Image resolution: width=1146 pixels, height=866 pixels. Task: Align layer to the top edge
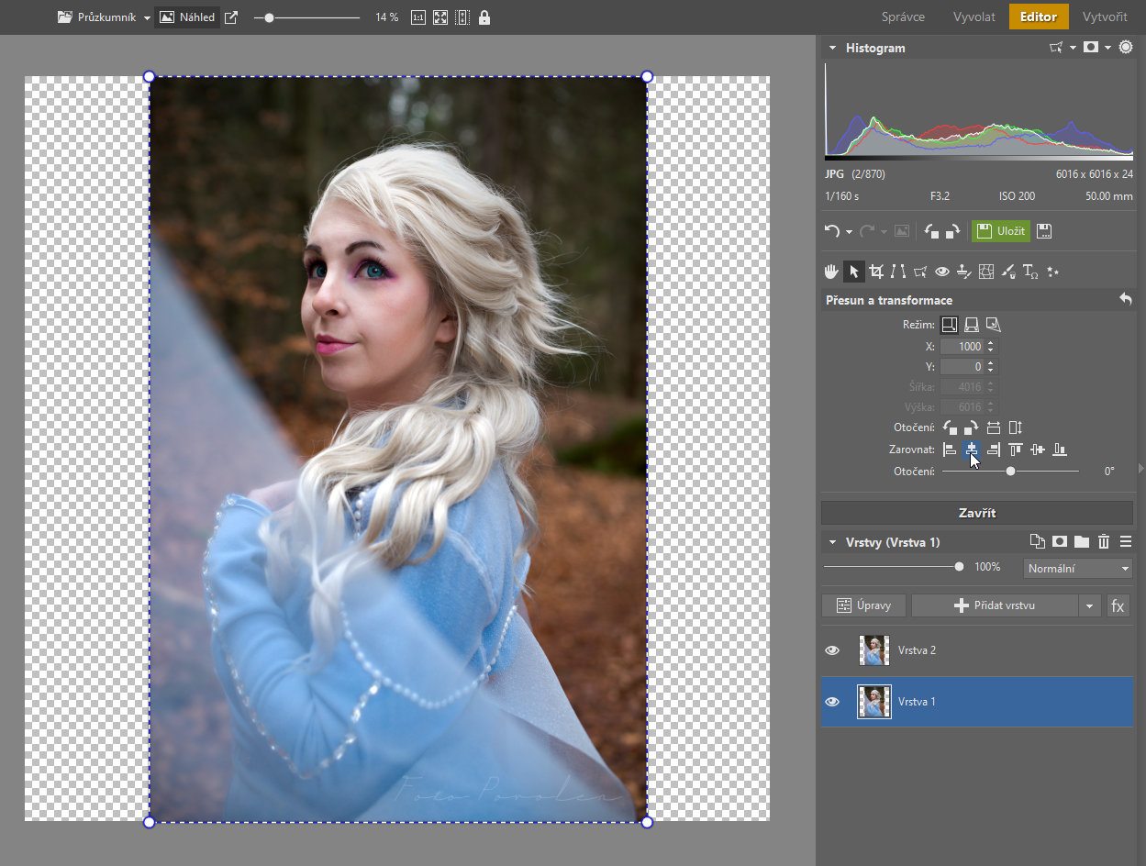click(1016, 450)
